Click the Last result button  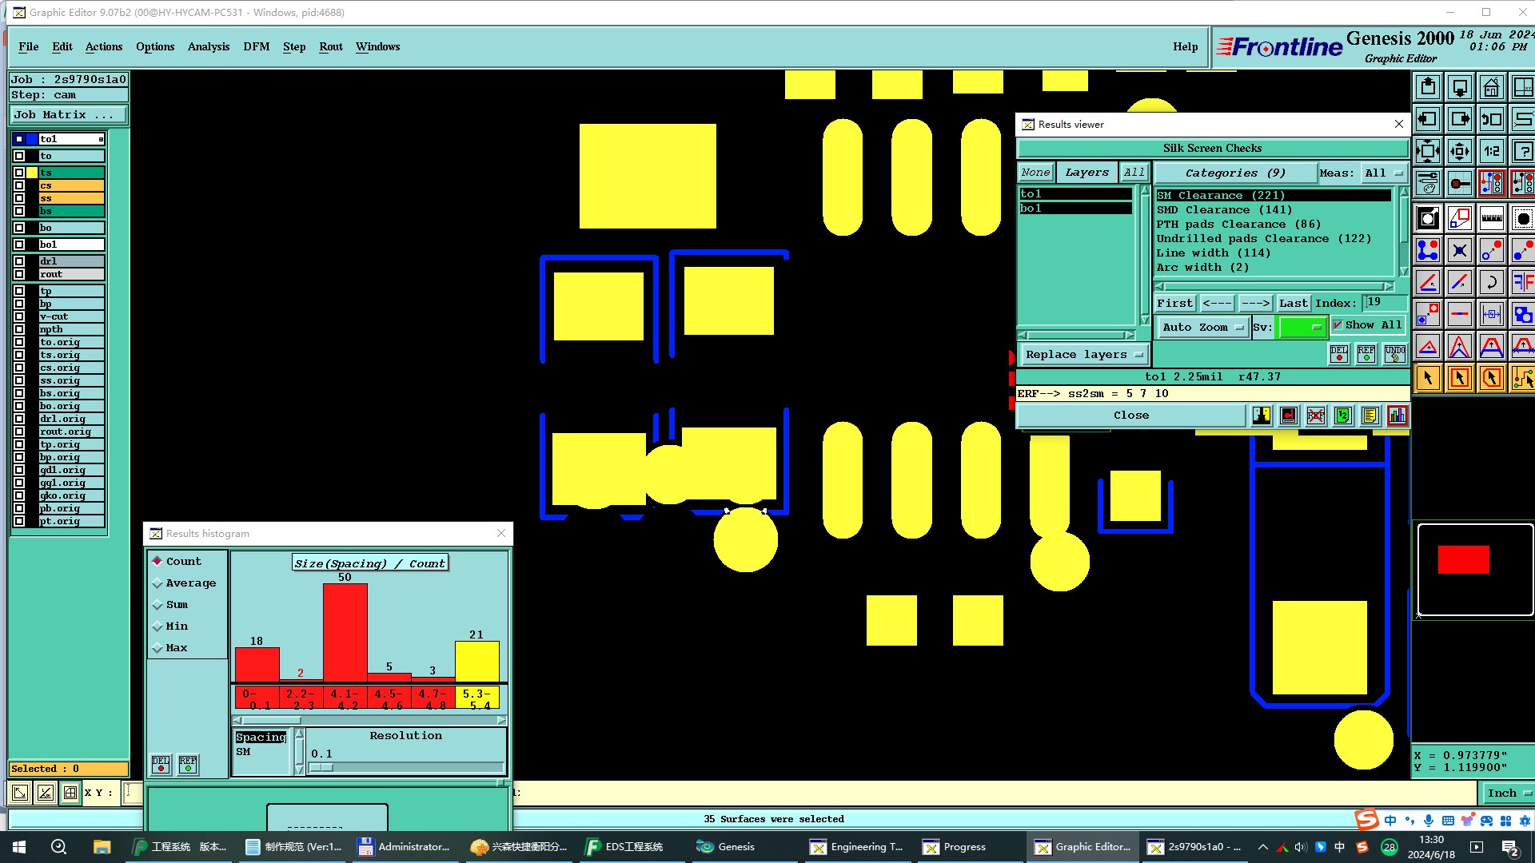1293,303
